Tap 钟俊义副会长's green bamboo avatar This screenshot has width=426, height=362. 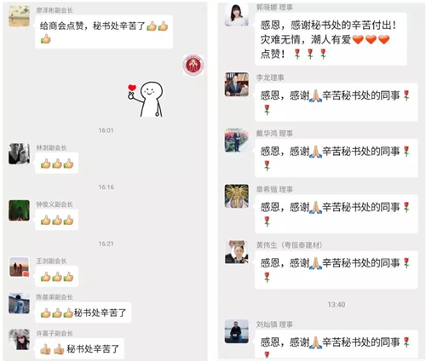[19, 210]
